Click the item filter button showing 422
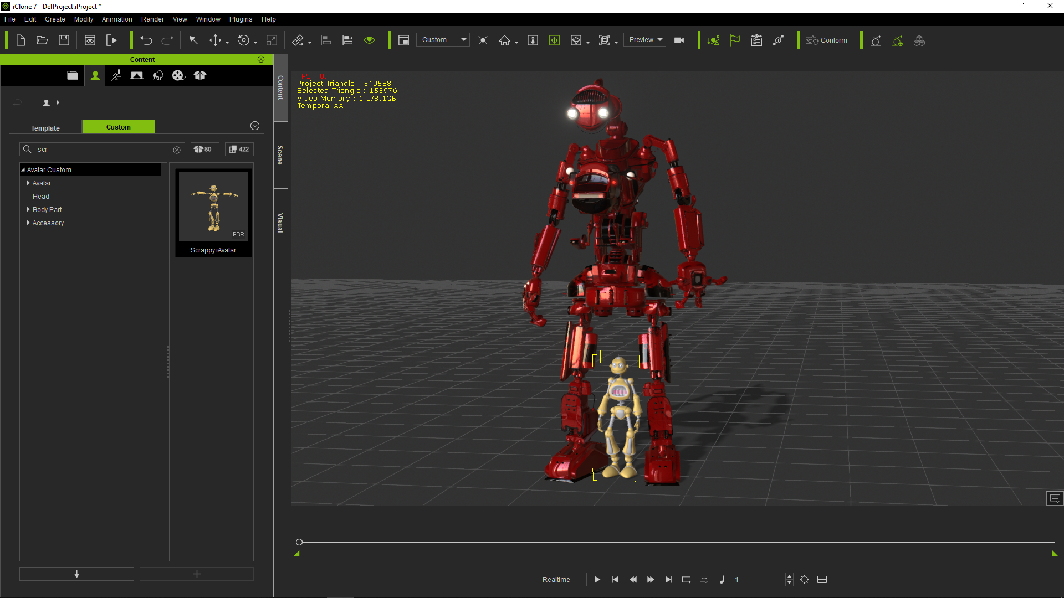Viewport: 1064px width, 598px height. tap(239, 149)
